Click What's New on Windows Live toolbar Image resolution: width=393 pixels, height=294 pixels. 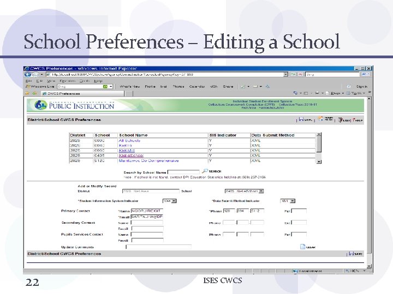pyautogui.click(x=129, y=87)
